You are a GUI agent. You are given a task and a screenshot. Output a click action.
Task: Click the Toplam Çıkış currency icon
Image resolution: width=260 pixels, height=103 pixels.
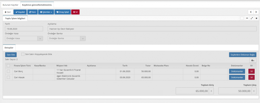coord(254,91)
